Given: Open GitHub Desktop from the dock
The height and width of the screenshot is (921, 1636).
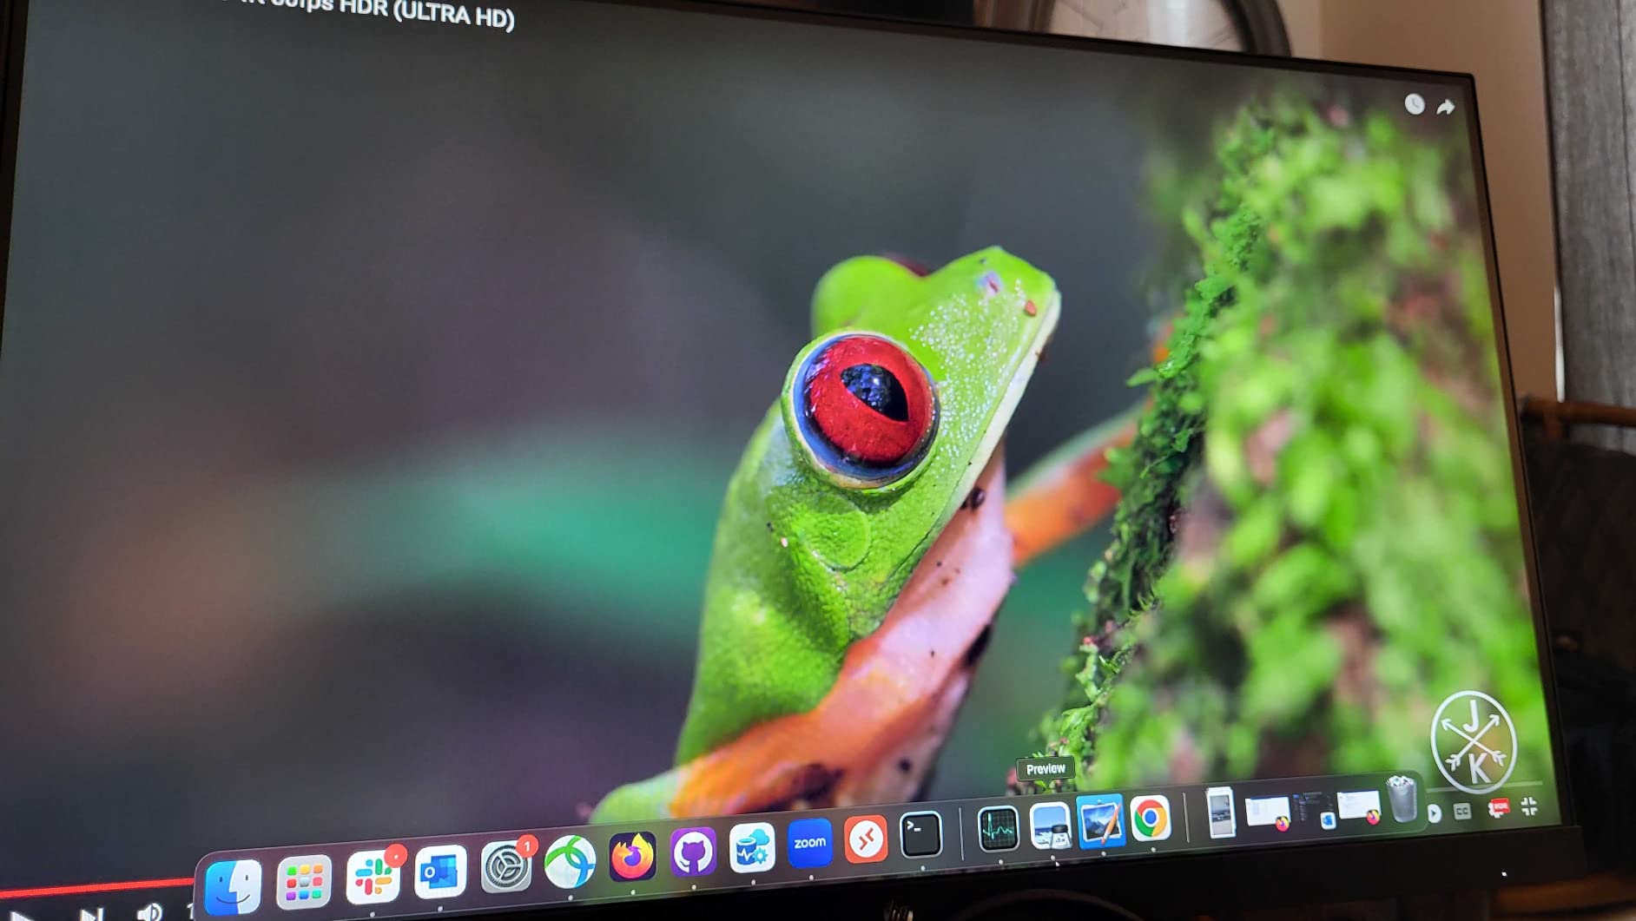Looking at the screenshot, I should 693,852.
